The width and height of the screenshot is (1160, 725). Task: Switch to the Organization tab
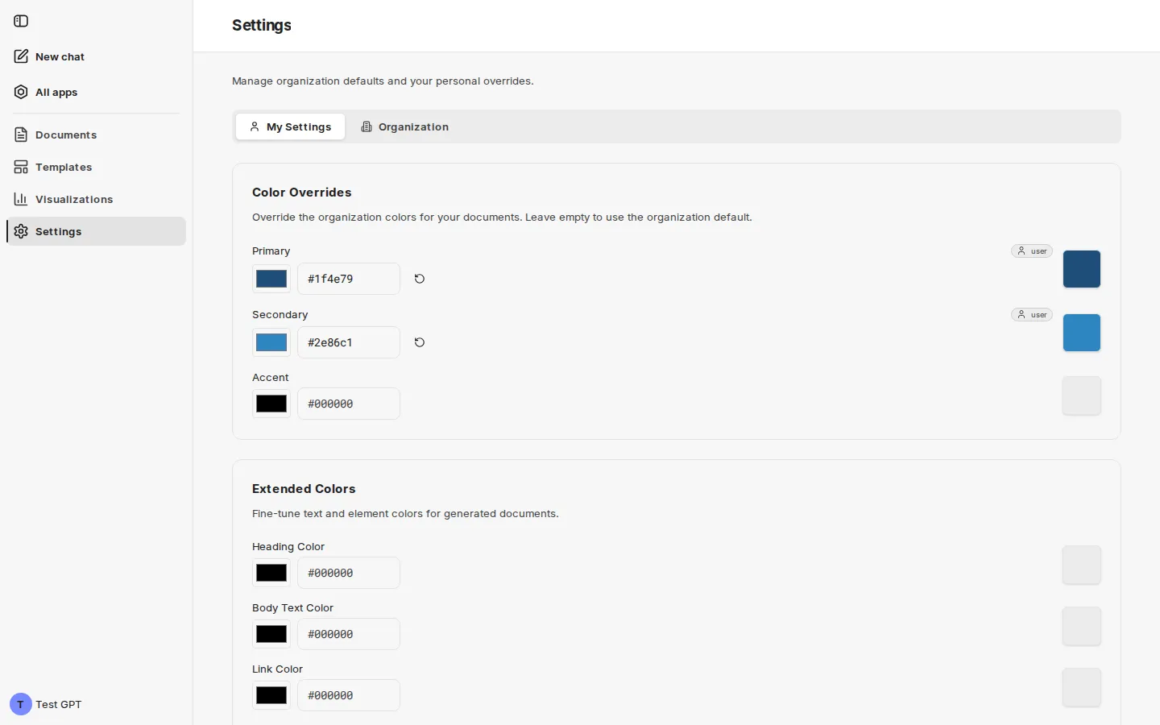click(x=404, y=126)
